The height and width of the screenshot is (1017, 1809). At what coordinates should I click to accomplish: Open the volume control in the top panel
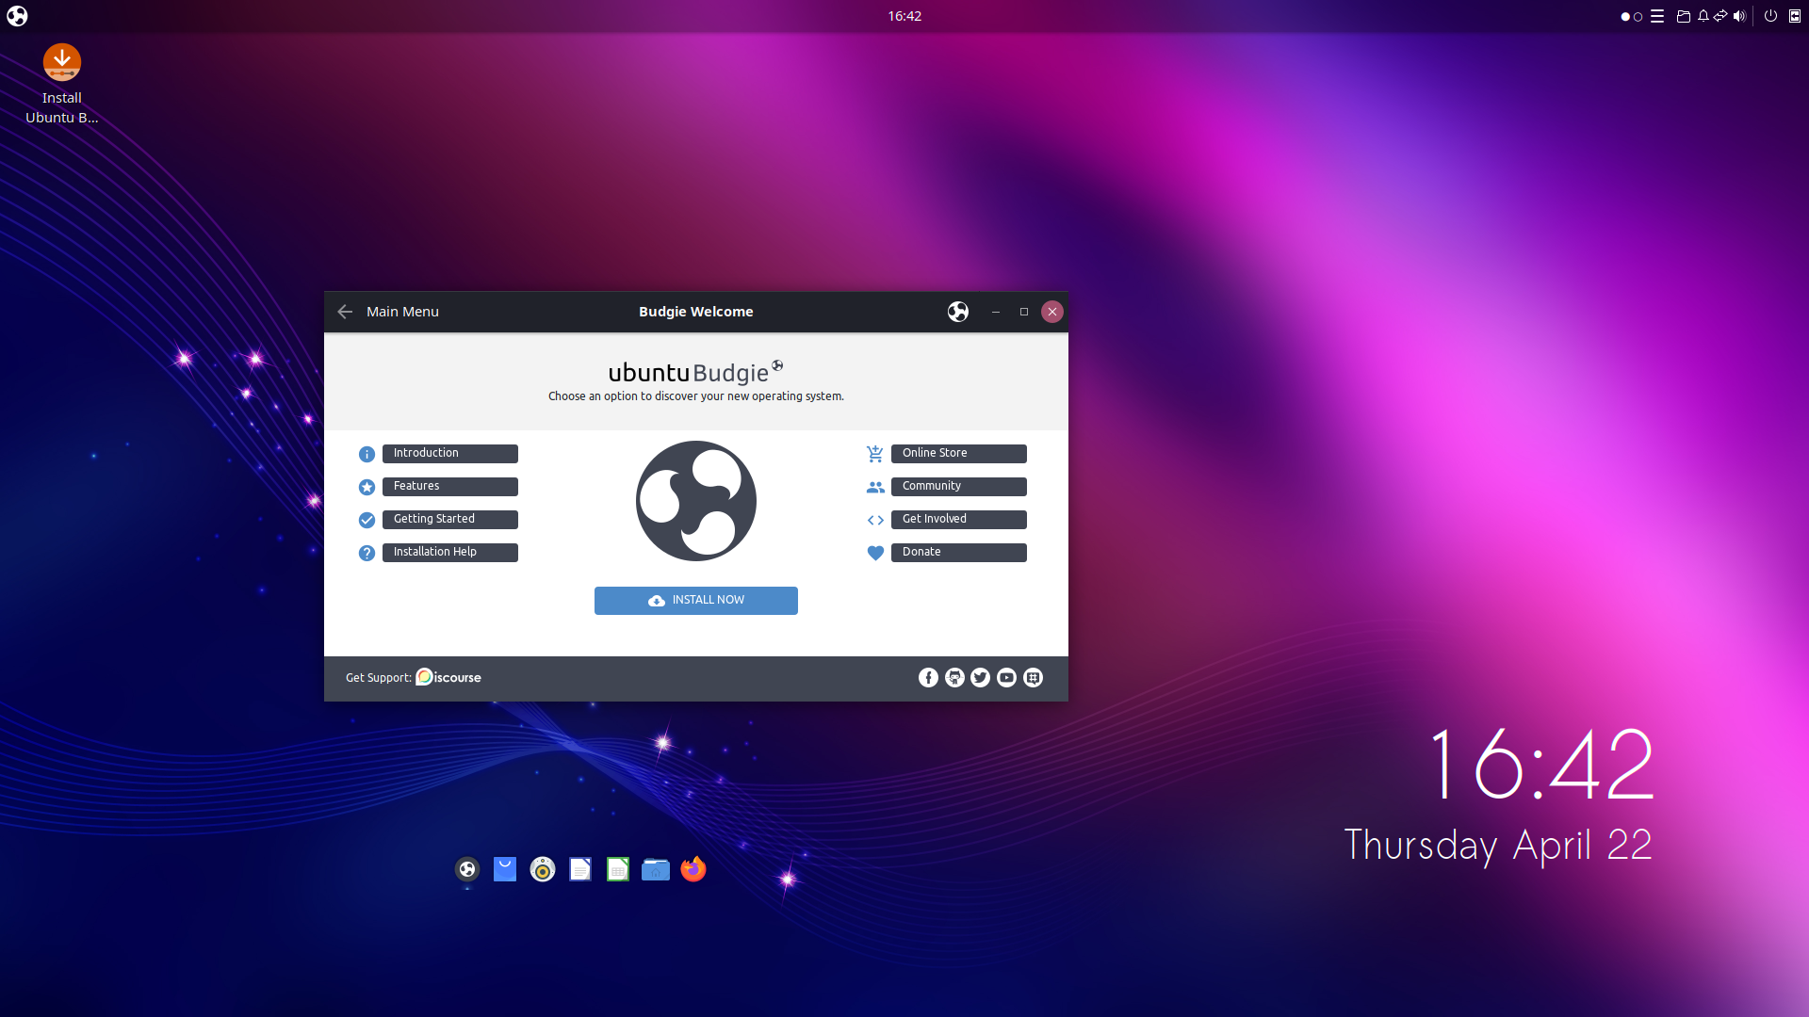point(1739,16)
